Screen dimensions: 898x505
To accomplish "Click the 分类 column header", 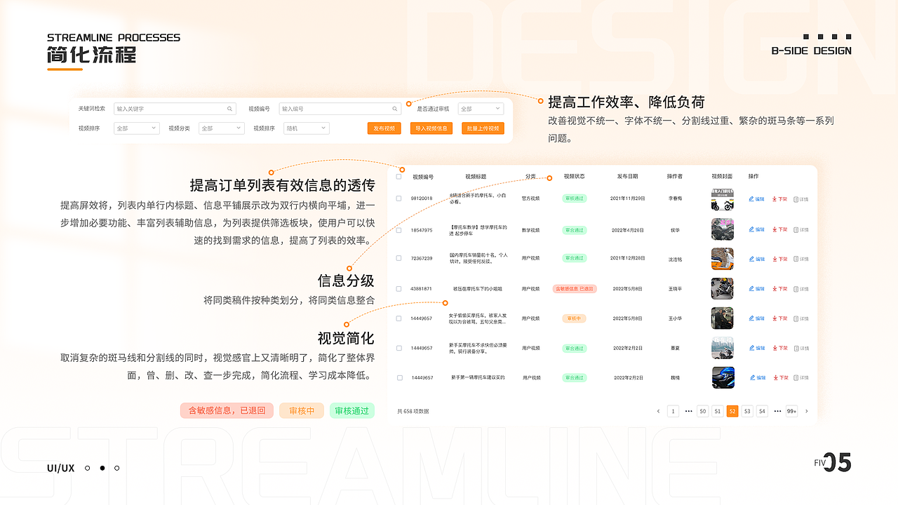I will click(531, 177).
